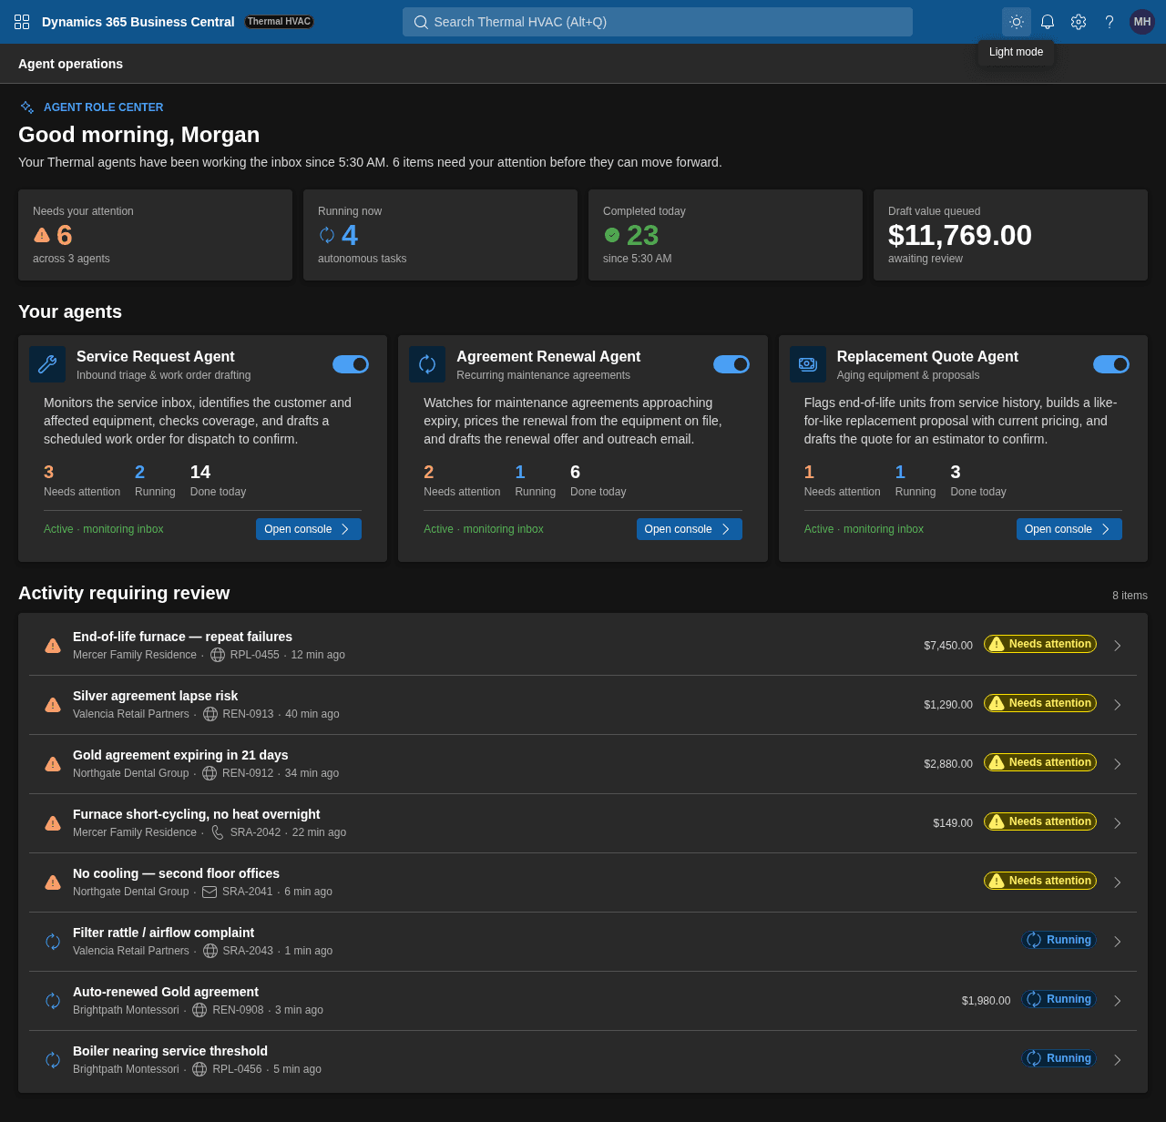This screenshot has width=1166, height=1122.
Task: Open the app launcher grid icon
Action: pos(22,22)
